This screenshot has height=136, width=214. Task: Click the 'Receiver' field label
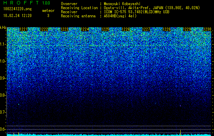tap(69, 12)
